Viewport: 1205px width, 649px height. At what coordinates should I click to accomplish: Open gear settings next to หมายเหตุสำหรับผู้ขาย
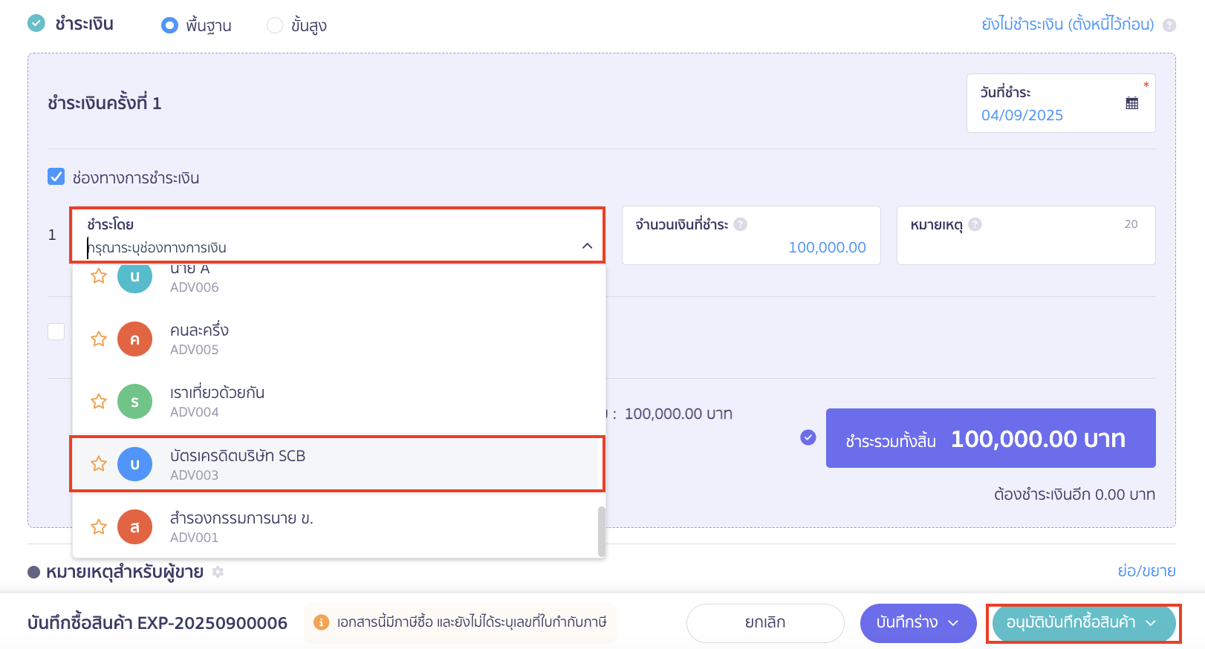(x=218, y=572)
